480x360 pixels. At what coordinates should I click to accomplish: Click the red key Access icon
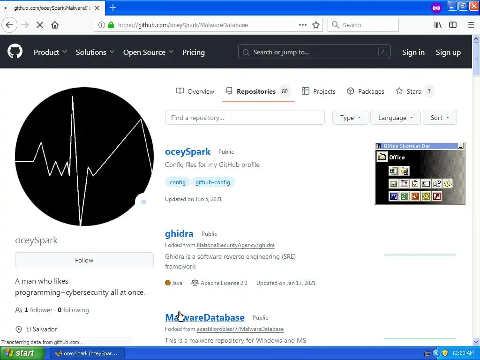click(x=437, y=196)
